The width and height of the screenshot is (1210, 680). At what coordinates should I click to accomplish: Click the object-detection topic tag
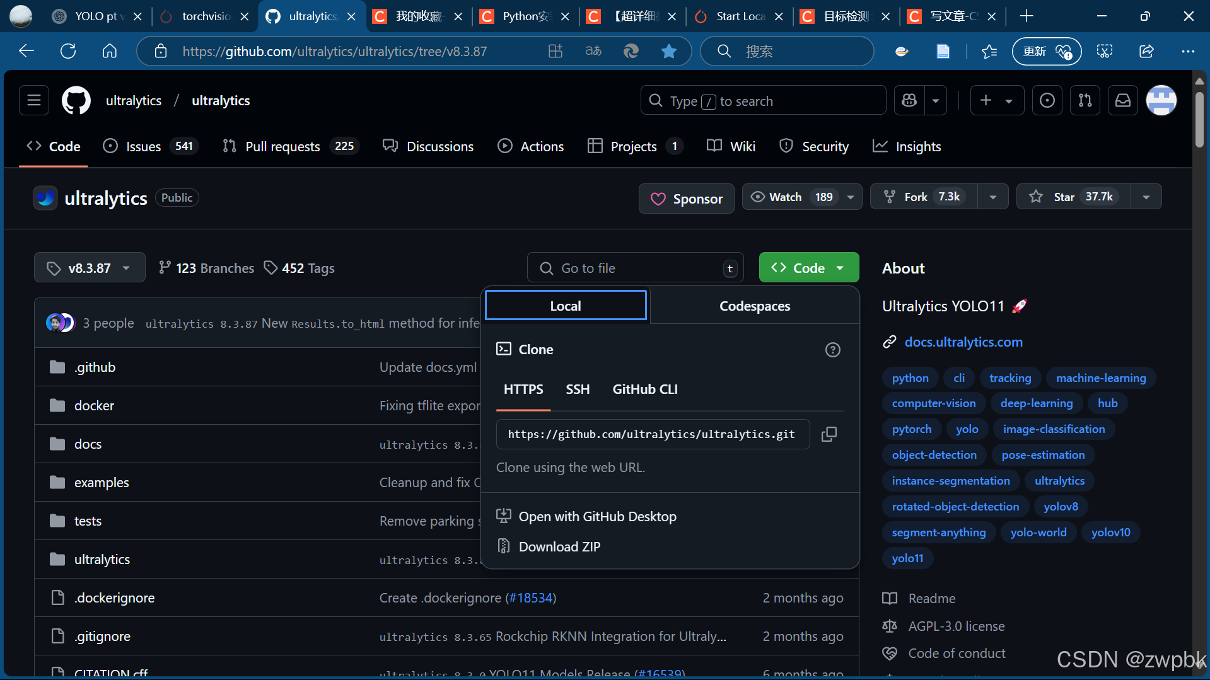pos(934,455)
